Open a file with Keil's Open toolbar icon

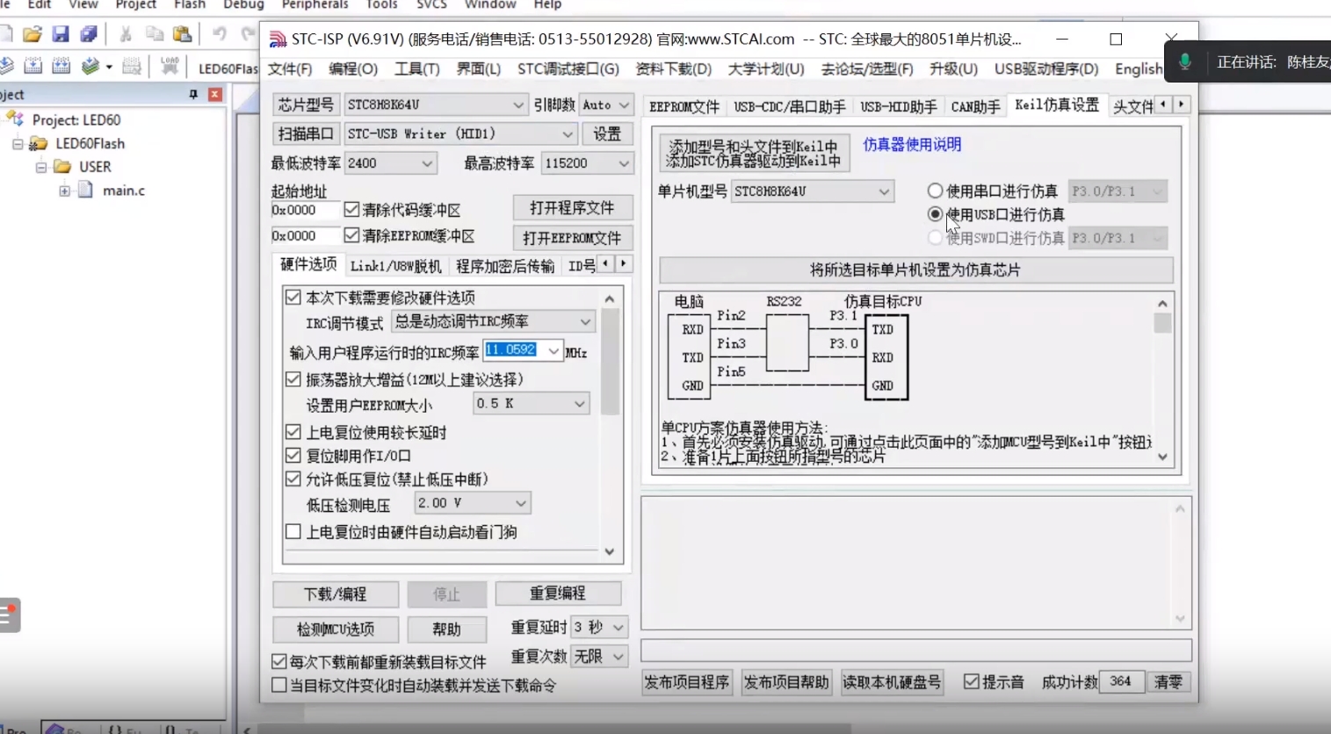[x=33, y=34]
